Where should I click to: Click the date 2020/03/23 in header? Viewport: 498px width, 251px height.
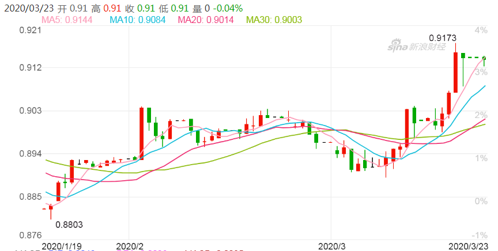click(x=29, y=8)
